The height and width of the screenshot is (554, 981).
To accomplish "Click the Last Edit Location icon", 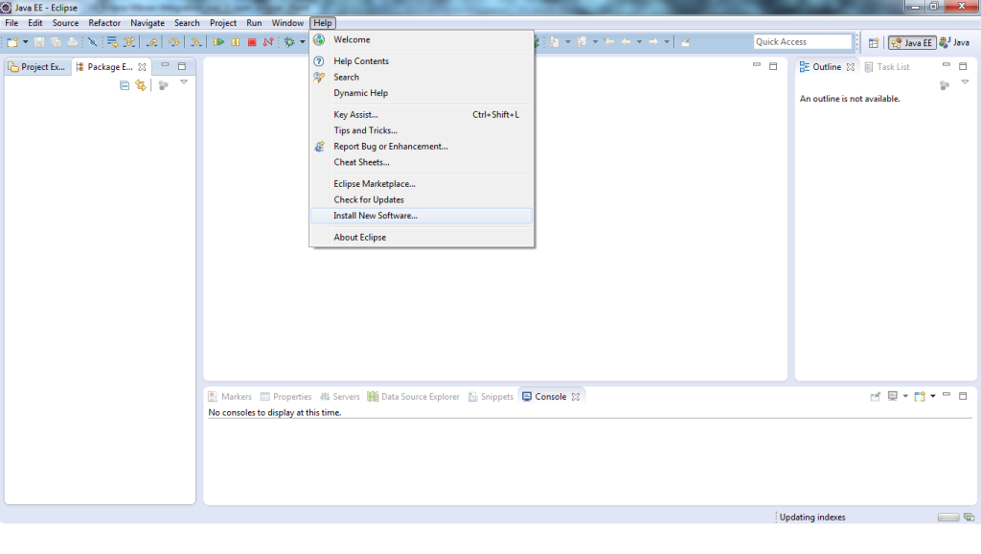I will pos(608,42).
